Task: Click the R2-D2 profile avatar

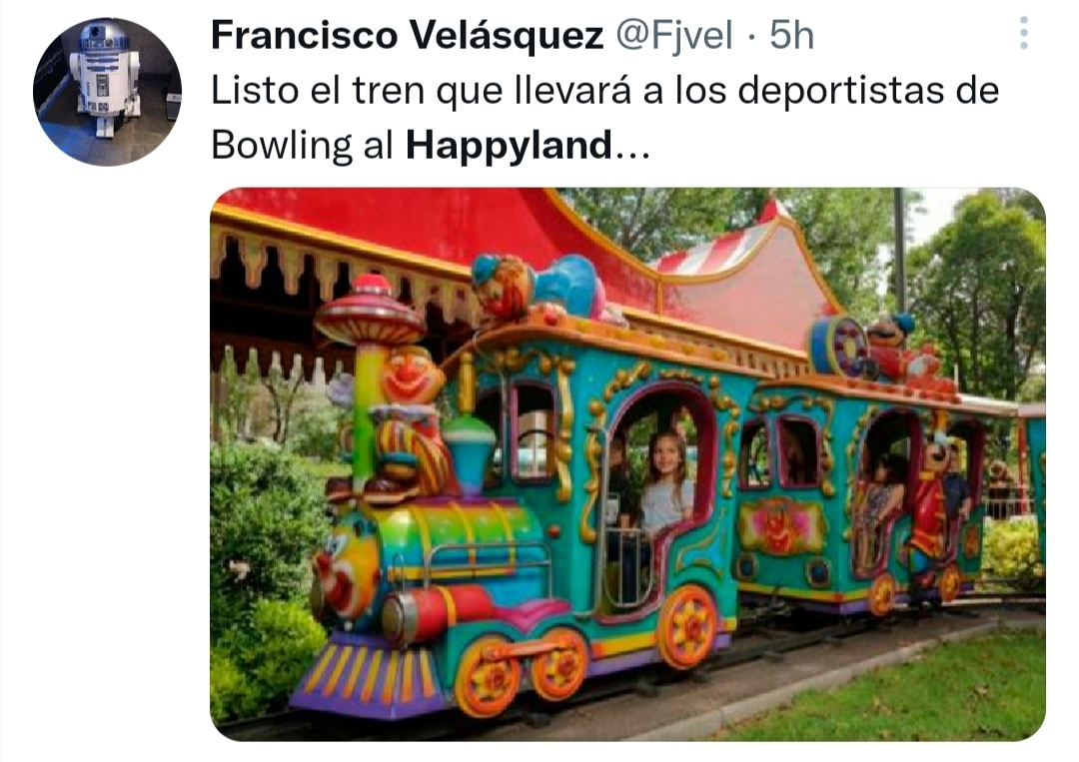Action: pyautogui.click(x=107, y=92)
